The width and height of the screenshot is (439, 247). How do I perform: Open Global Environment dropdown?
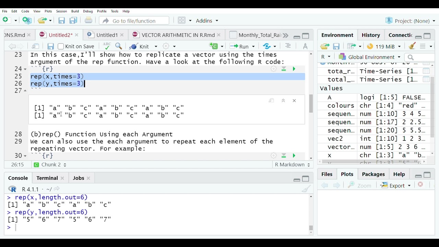[369, 57]
